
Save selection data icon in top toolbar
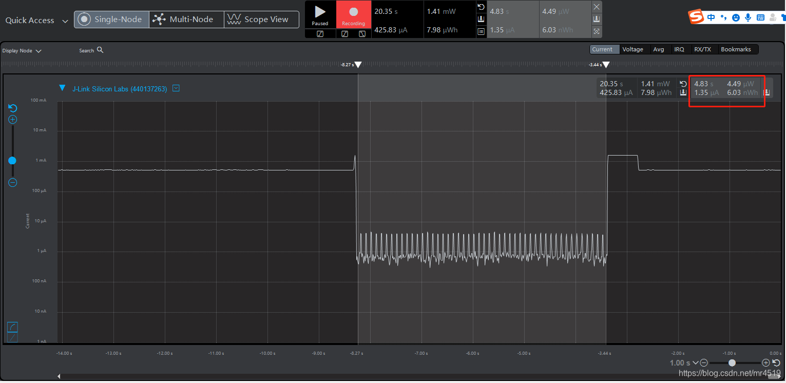tap(596, 19)
